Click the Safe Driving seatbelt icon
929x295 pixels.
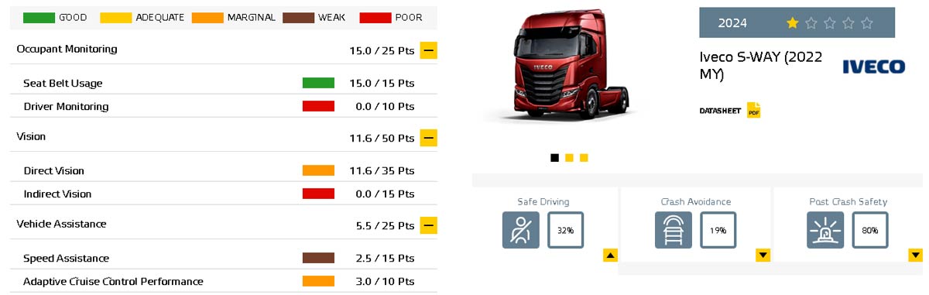(520, 230)
